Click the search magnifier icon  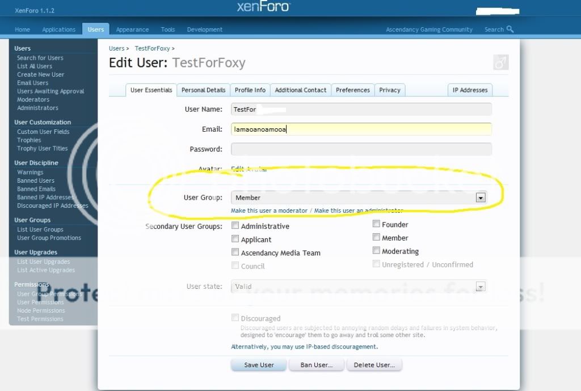[510, 30]
